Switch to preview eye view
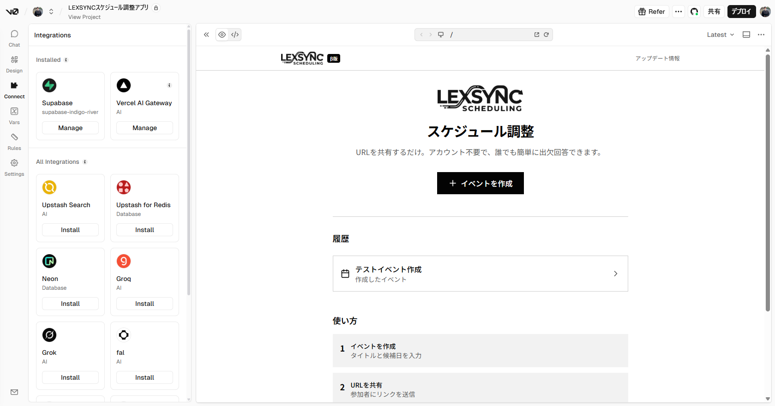This screenshot has width=775, height=406. [x=222, y=35]
